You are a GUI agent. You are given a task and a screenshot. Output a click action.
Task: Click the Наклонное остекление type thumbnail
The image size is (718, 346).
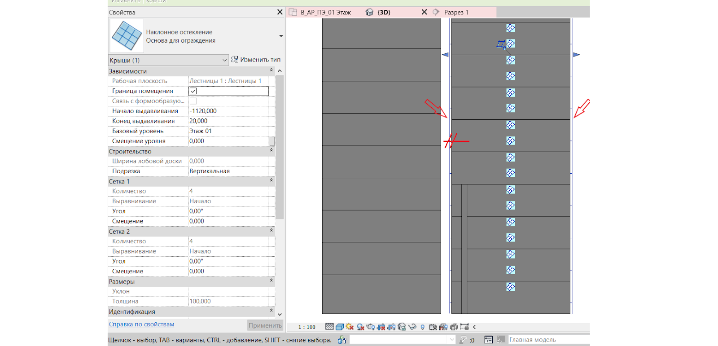pyautogui.click(x=127, y=36)
